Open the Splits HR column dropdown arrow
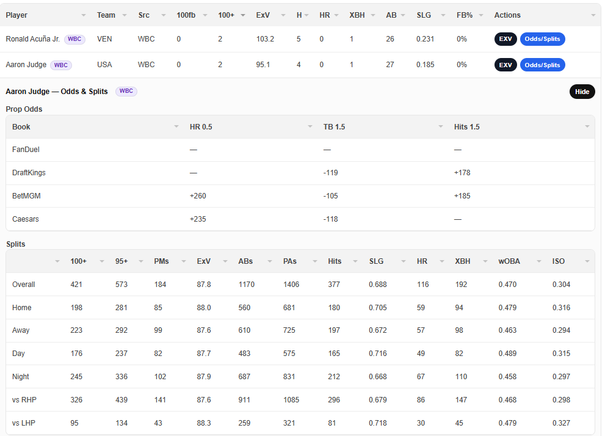This screenshot has height=436, width=605. click(441, 261)
